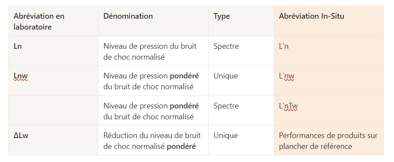The width and height of the screenshot is (394, 162).
Task: Click the empty laboratory abbreviation cell
Action: [53, 111]
